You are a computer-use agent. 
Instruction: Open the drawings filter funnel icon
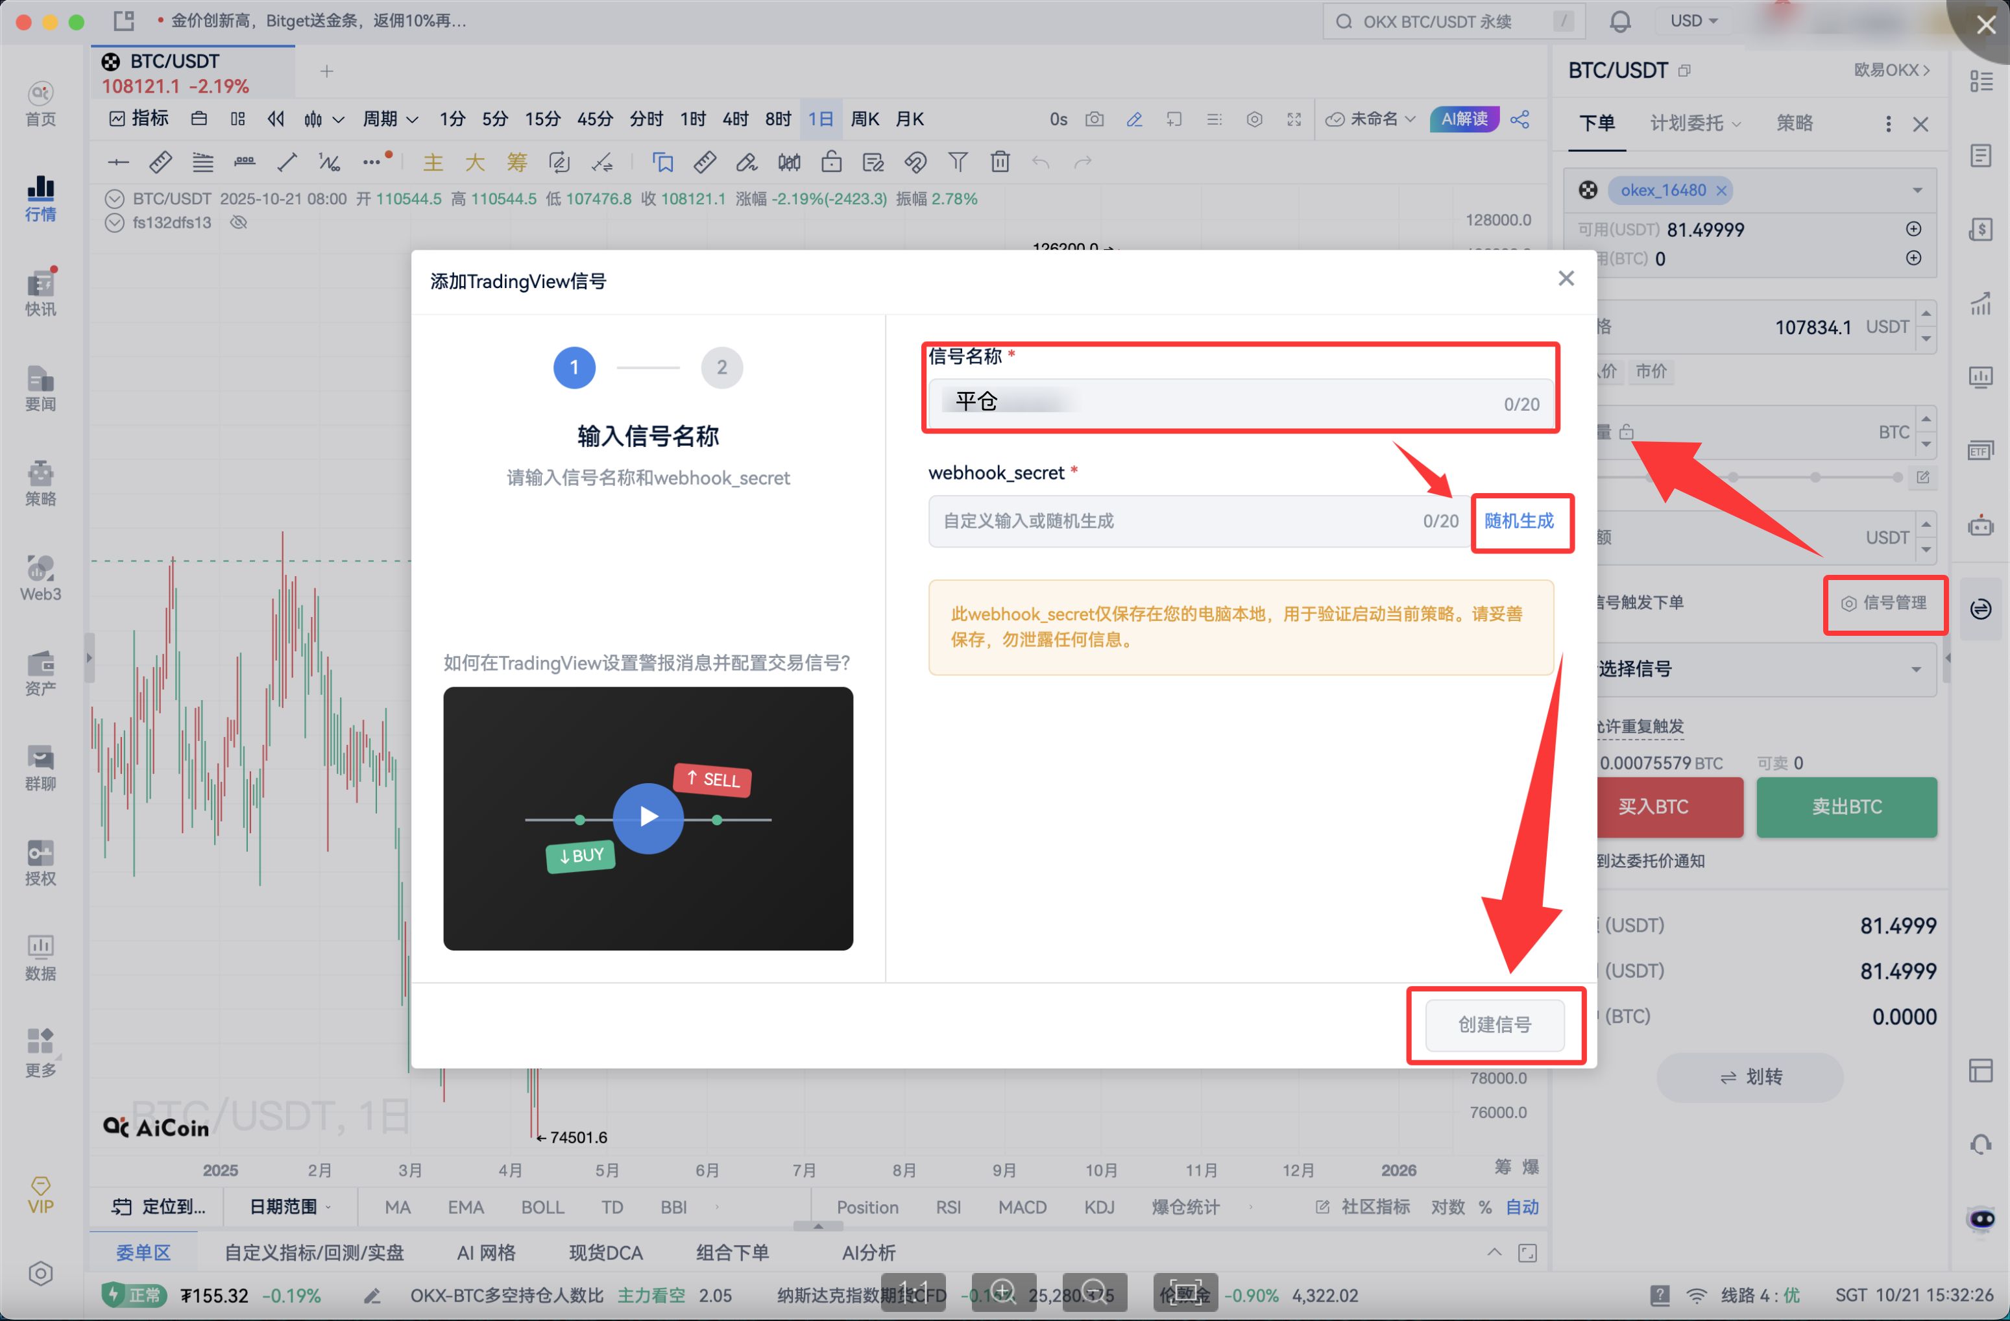(x=958, y=162)
